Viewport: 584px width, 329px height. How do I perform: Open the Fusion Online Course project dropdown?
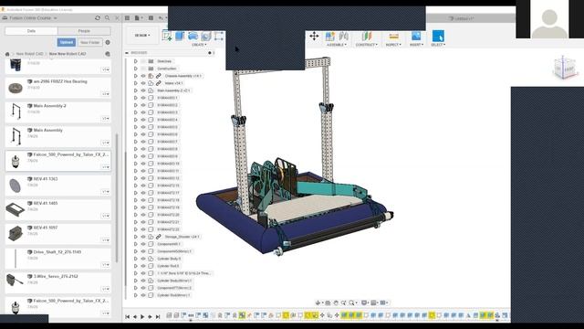click(x=33, y=18)
